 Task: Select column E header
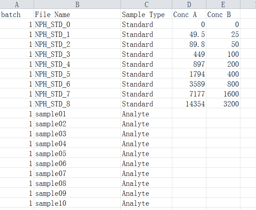coord(223,4)
